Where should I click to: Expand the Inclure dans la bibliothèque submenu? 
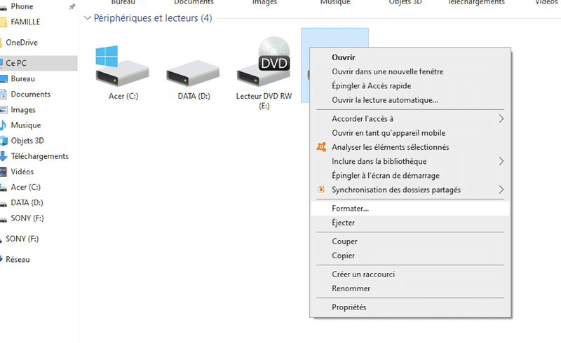coord(501,161)
